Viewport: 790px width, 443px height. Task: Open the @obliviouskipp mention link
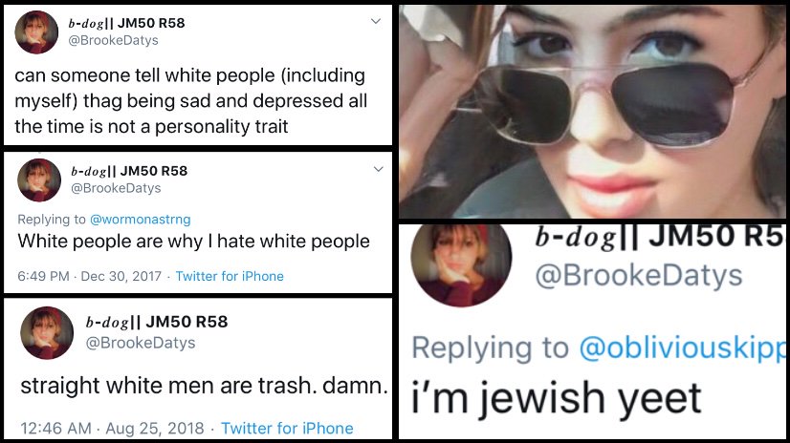click(x=682, y=348)
